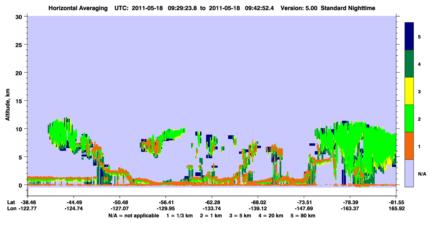
Task: Click longitude value -129.95
Action: [x=166, y=208]
